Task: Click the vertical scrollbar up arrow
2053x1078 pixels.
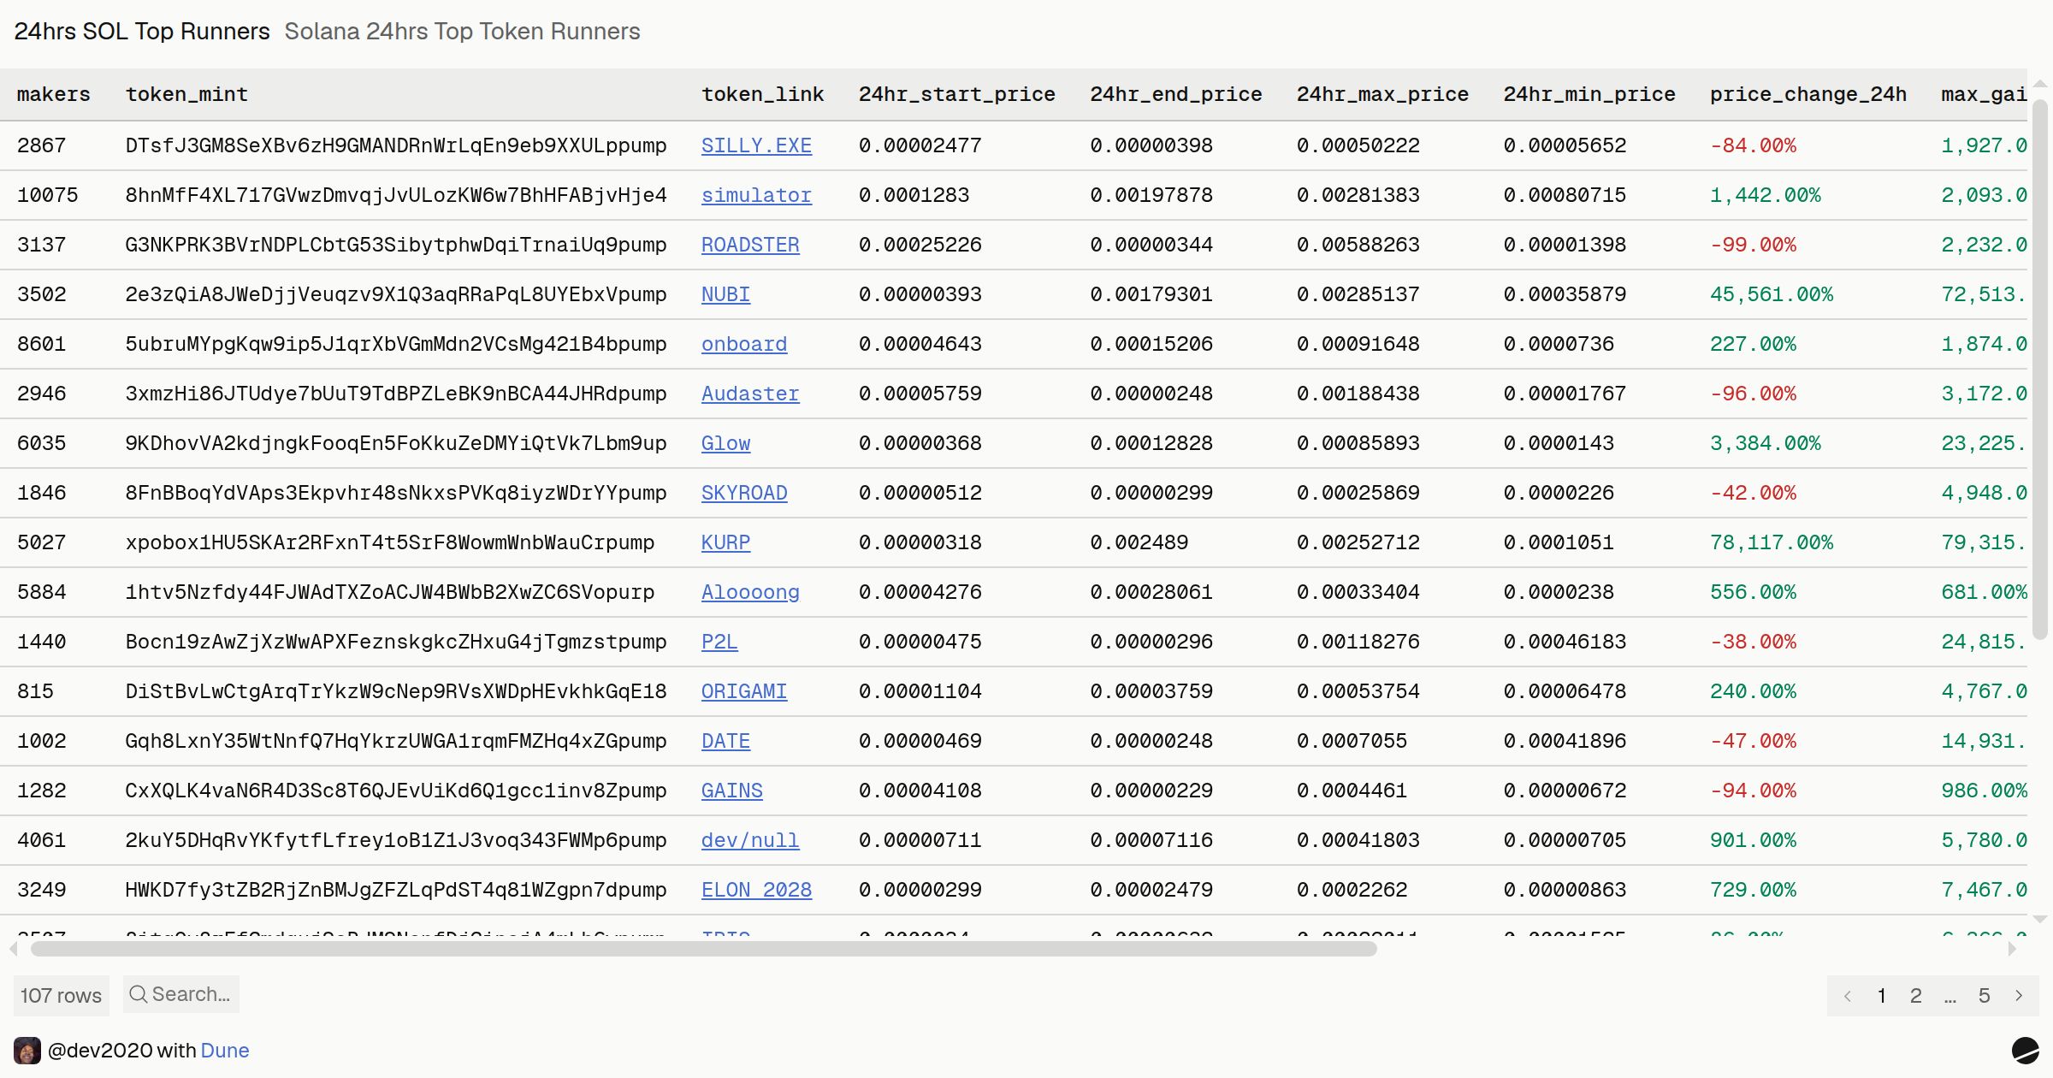Action: click(2040, 84)
